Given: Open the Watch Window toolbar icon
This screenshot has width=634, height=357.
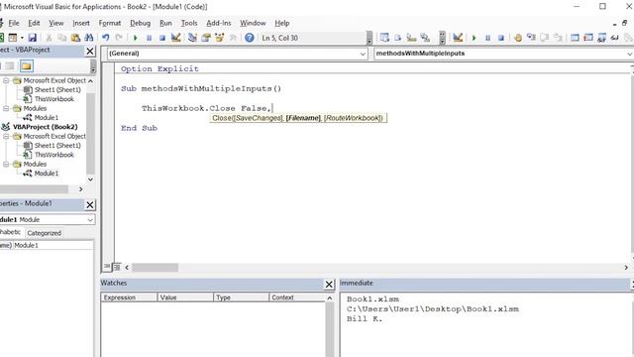Looking at the screenshot, I should pos(601,38).
